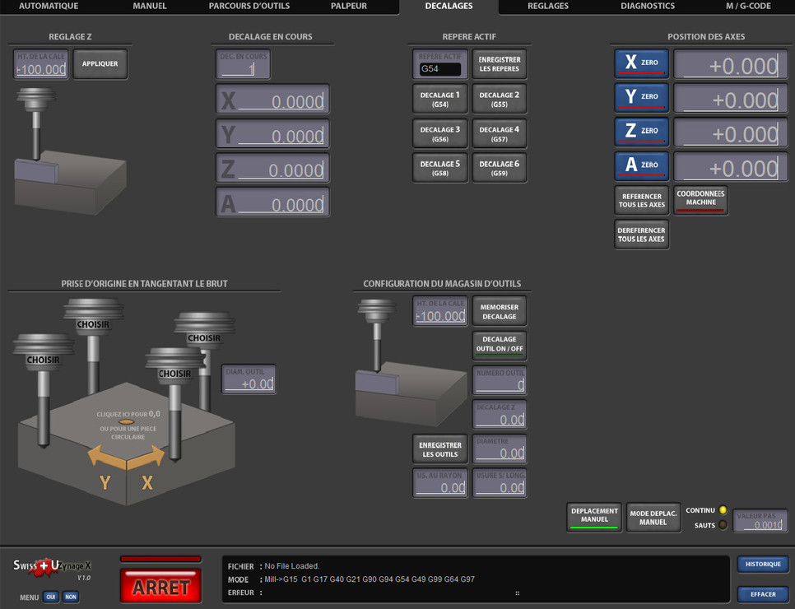Enable COORDONNEES MACHINE display

[700, 199]
